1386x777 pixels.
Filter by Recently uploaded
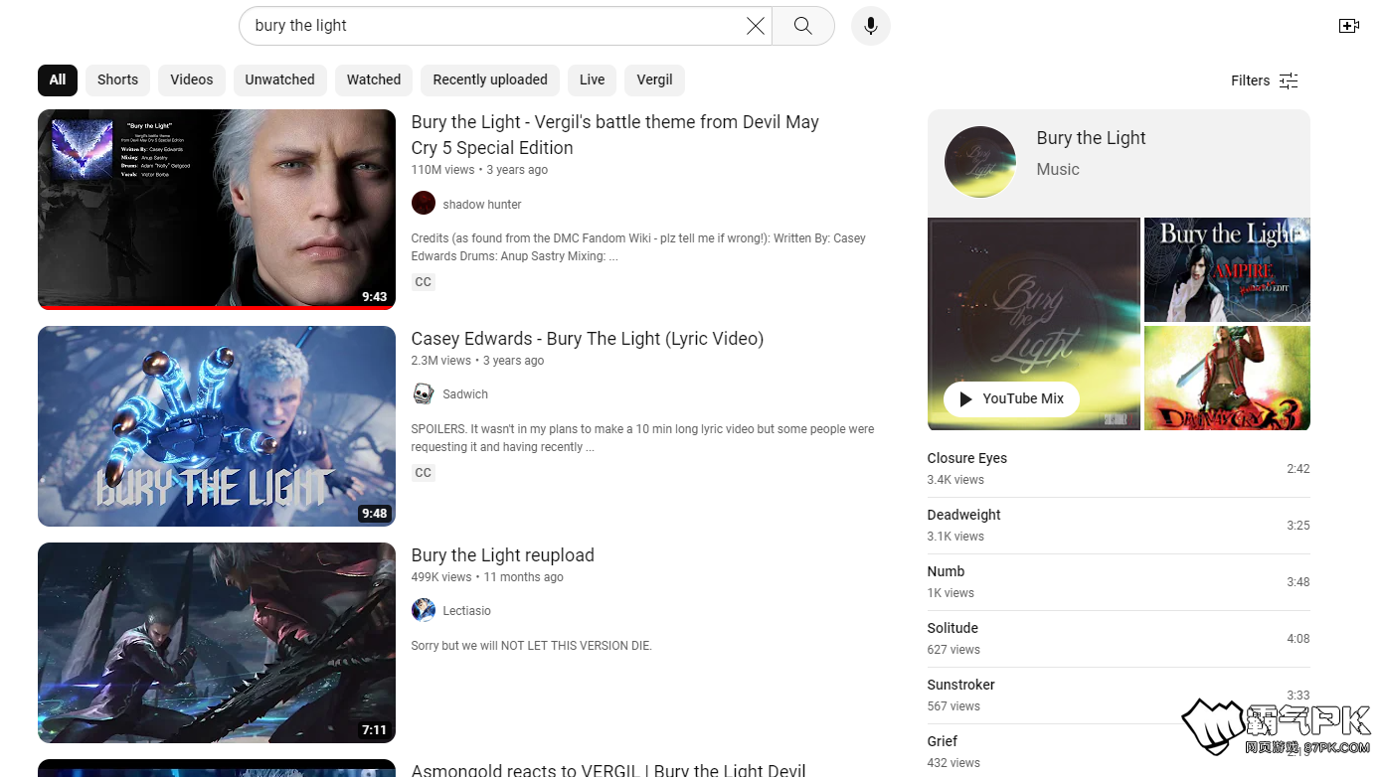[490, 79]
